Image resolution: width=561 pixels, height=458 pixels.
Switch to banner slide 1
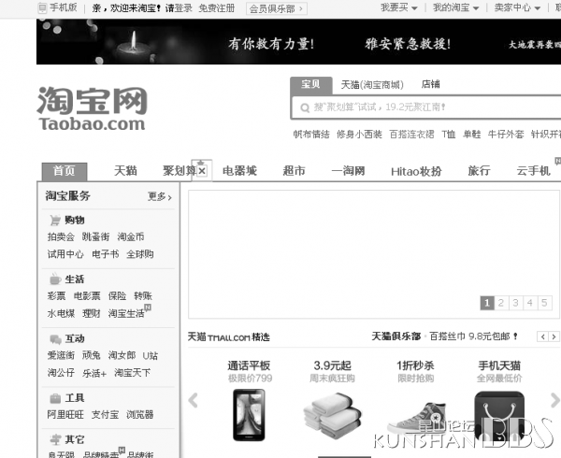pos(487,303)
